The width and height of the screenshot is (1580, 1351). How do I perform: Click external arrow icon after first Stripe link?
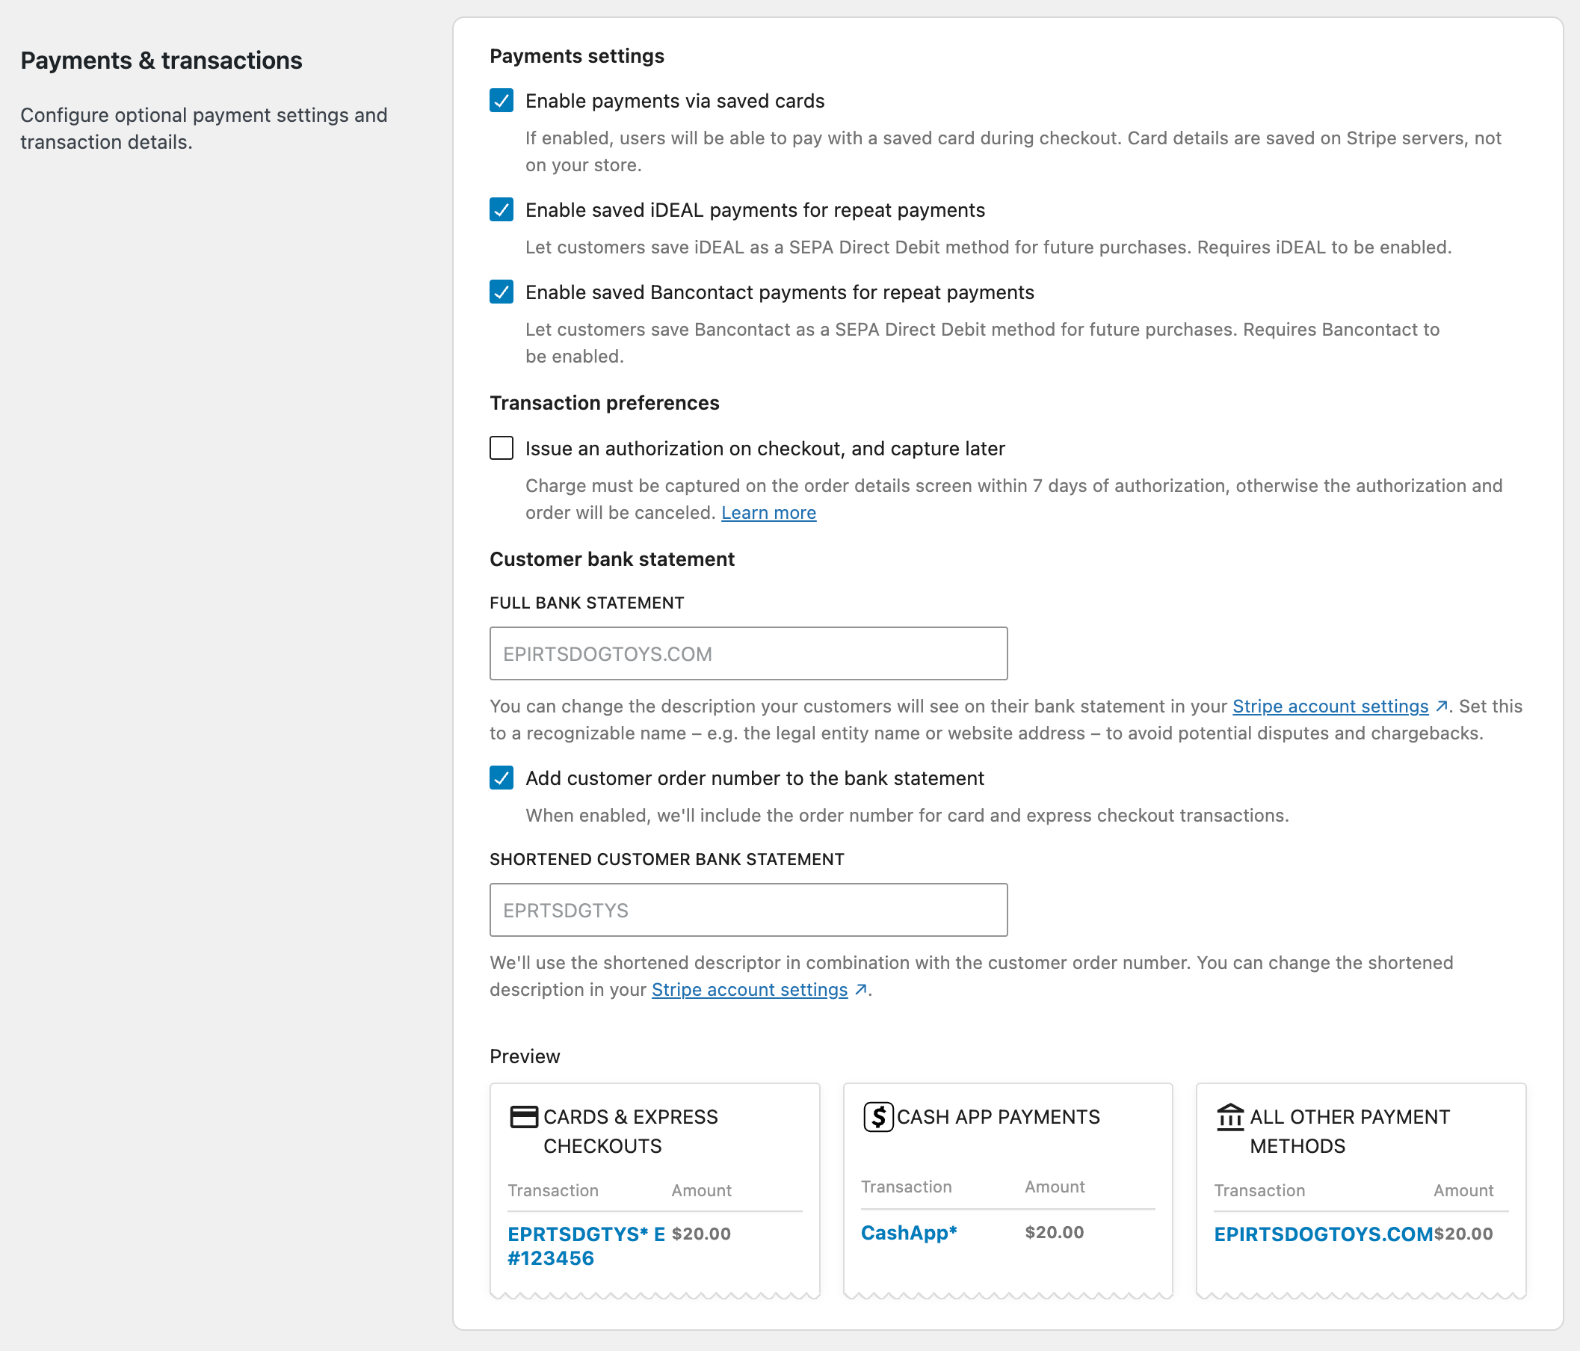click(1441, 707)
